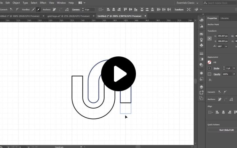Horizontal align center in control bar
The image size is (237, 148).
point(114,9)
